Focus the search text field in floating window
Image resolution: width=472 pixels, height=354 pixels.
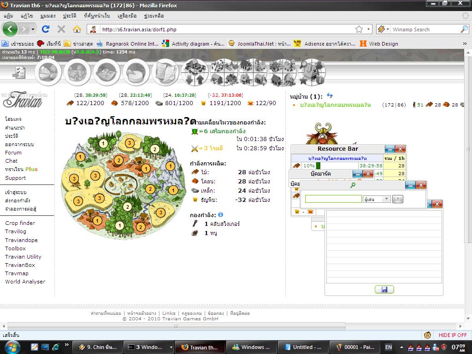333,199
